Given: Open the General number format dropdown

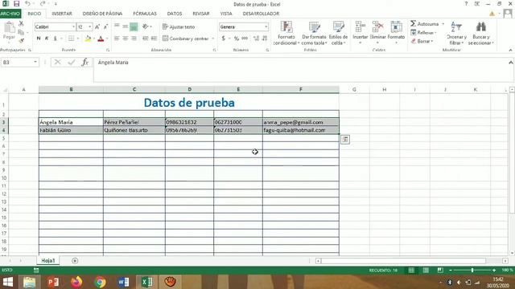Looking at the screenshot, I should coord(266,26).
